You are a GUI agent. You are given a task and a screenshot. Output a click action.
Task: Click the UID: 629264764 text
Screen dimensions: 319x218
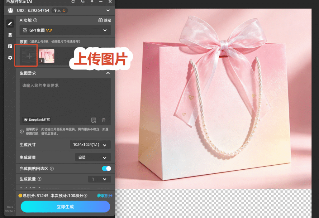pyautogui.click(x=33, y=10)
